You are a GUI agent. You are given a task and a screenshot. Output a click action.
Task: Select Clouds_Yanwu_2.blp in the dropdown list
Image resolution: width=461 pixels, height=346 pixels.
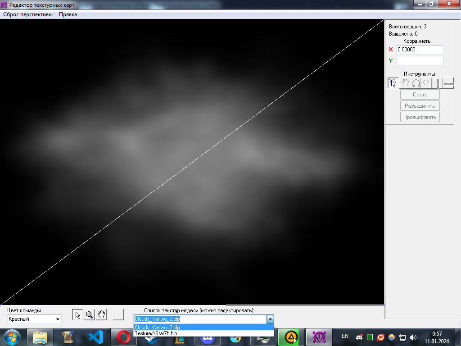coord(203,328)
